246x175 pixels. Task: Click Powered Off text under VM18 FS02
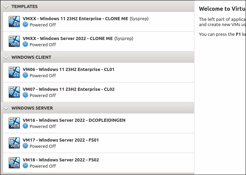[x=43, y=166]
